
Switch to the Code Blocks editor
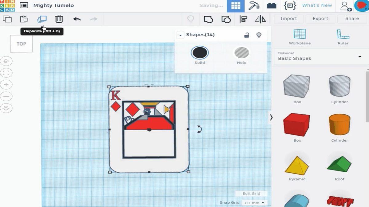tap(289, 5)
